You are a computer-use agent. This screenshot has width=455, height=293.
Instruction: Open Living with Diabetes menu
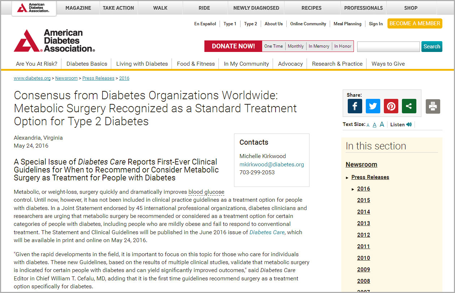tap(142, 64)
